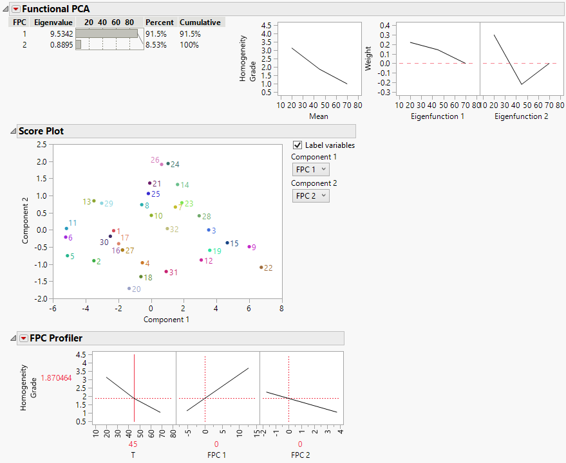Uncheck the Label variables checkbox
The width and height of the screenshot is (566, 463).
297,145
